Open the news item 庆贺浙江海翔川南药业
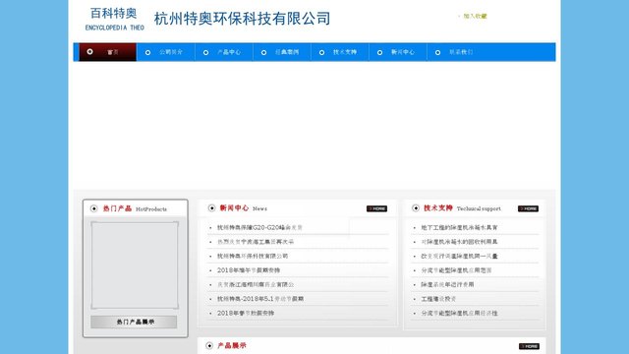 pos(256,284)
